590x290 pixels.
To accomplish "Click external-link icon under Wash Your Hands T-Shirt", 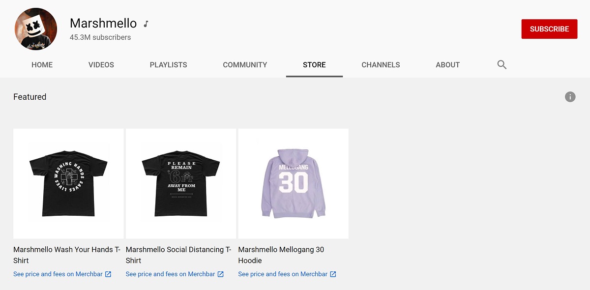I will click(x=108, y=274).
